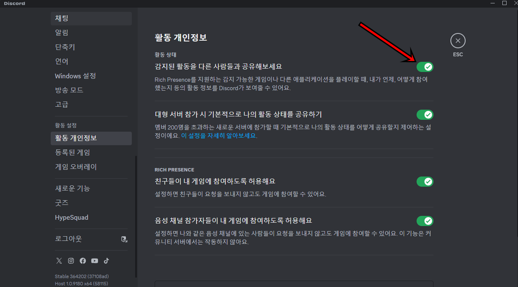Open the Instagram social icon link
The width and height of the screenshot is (518, 287).
[71, 261]
